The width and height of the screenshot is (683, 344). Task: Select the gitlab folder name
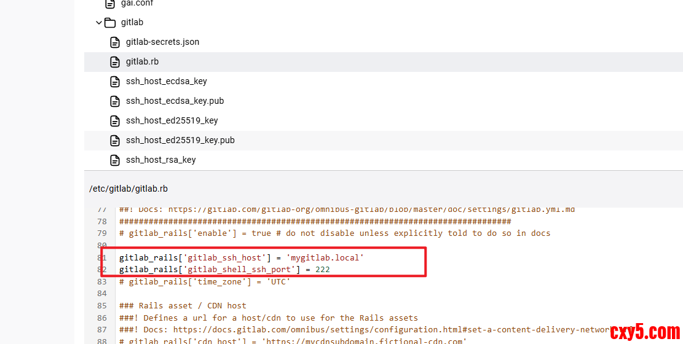[132, 23]
